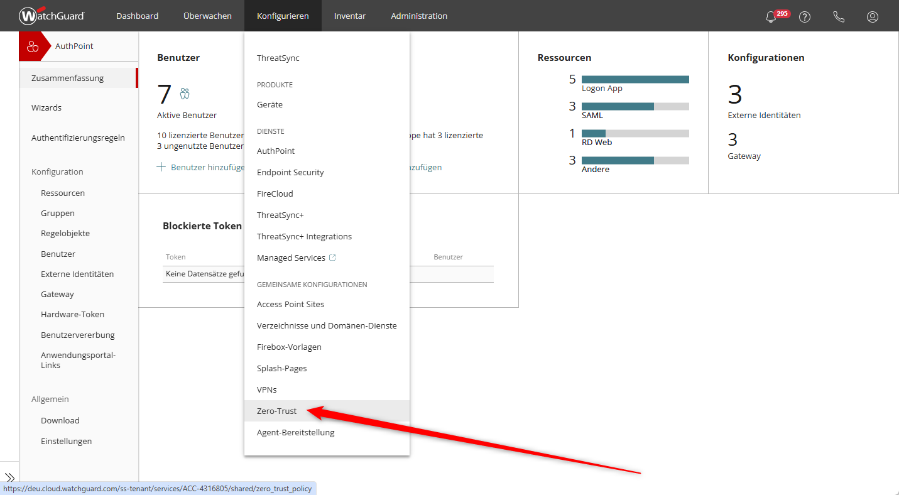Select Zero-Trust from the menu

tap(277, 411)
